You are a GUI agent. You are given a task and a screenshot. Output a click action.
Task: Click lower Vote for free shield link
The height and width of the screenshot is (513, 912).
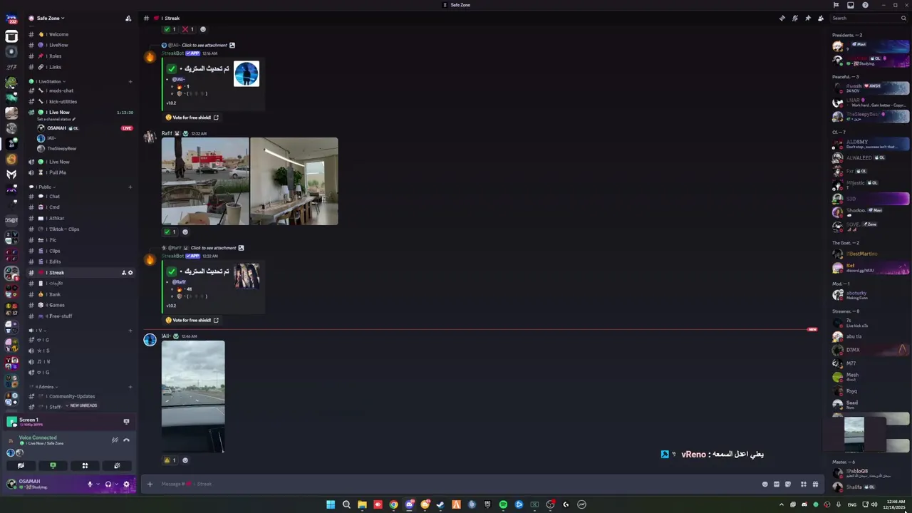click(x=192, y=320)
